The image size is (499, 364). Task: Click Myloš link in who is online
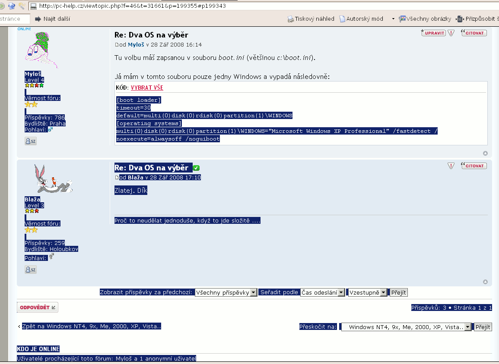[x=124, y=358]
